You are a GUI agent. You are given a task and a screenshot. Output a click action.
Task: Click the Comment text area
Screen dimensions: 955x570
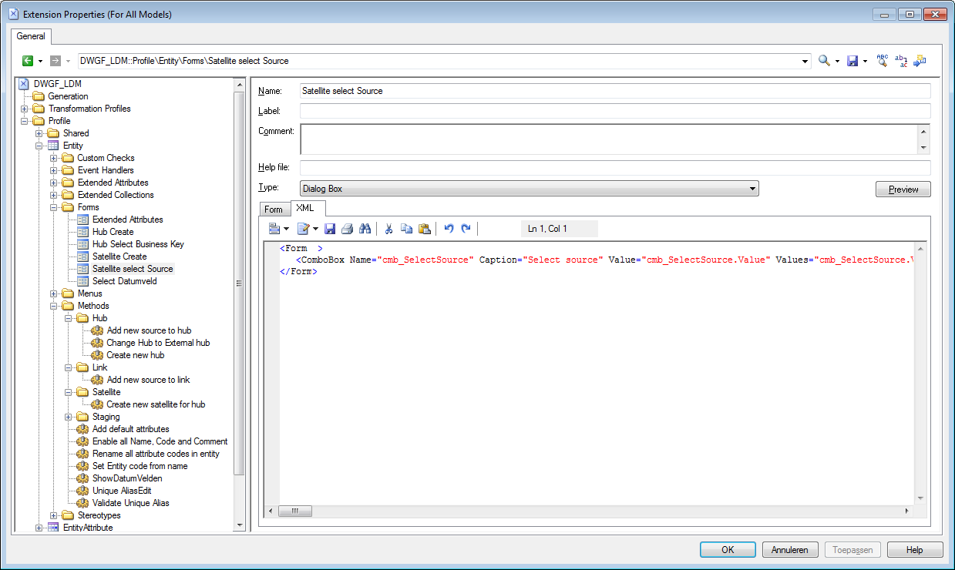click(609, 139)
